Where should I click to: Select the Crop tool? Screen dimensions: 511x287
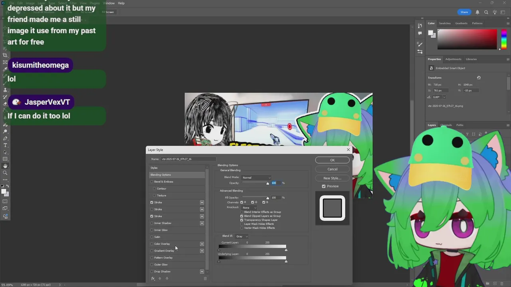[5, 55]
